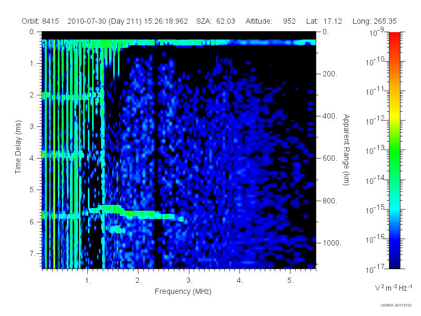Screen dimensions: 421x316
Task: Click the 'Altitude: 952' header value
Action: pyautogui.click(x=270, y=21)
